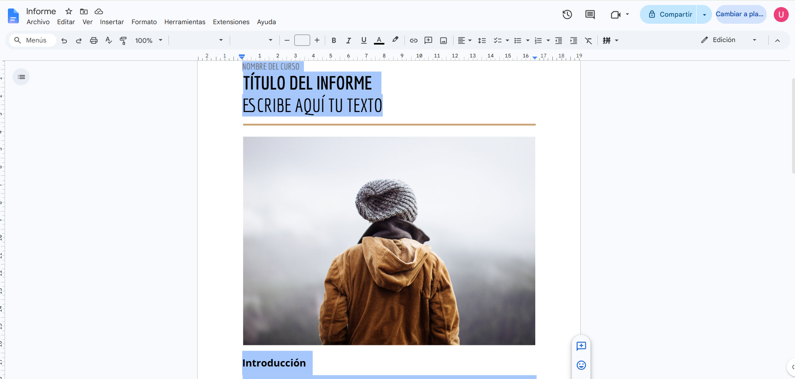The width and height of the screenshot is (795, 379).
Task: Clear formatting
Action: [x=588, y=40]
